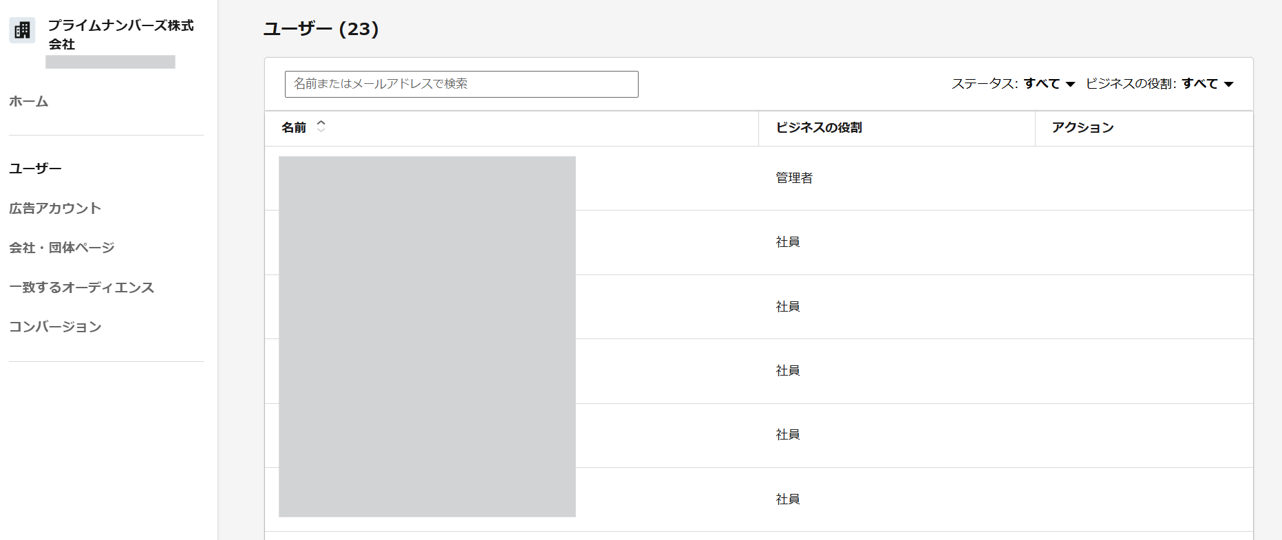This screenshot has height=540, width=1282.
Task: Click the 名前 column header
Action: pos(294,128)
